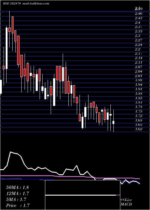Select the 1.81 price axis label
The height and width of the screenshot is (210, 150).
click(139, 103)
